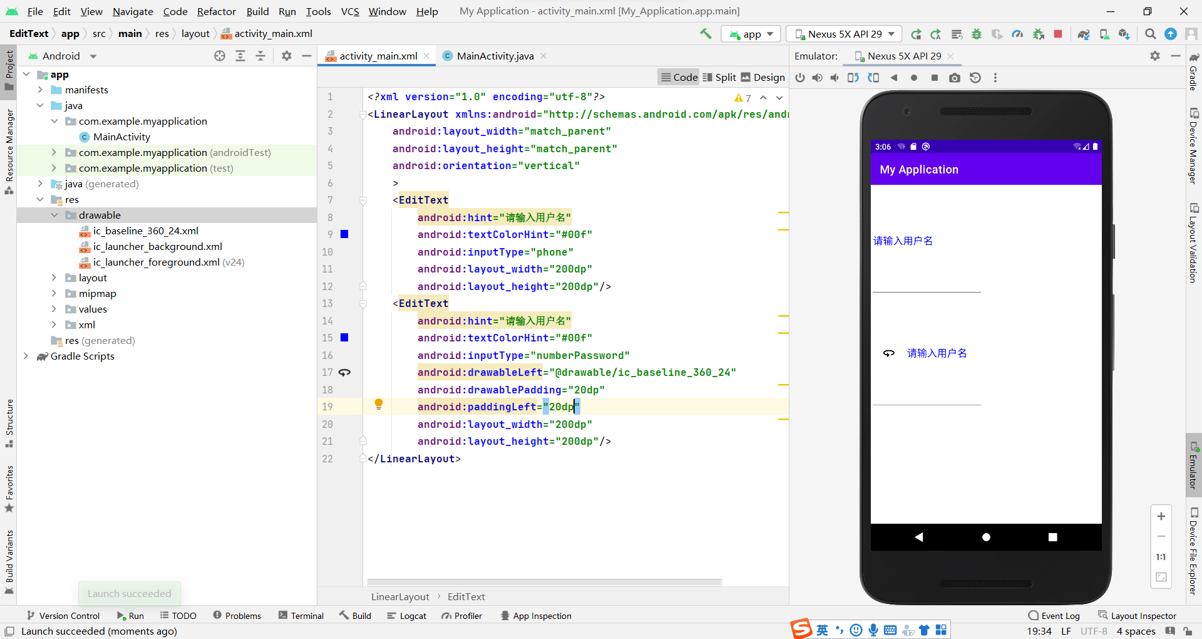
Task: Open the Device Manager phone icon
Action: point(1105,34)
